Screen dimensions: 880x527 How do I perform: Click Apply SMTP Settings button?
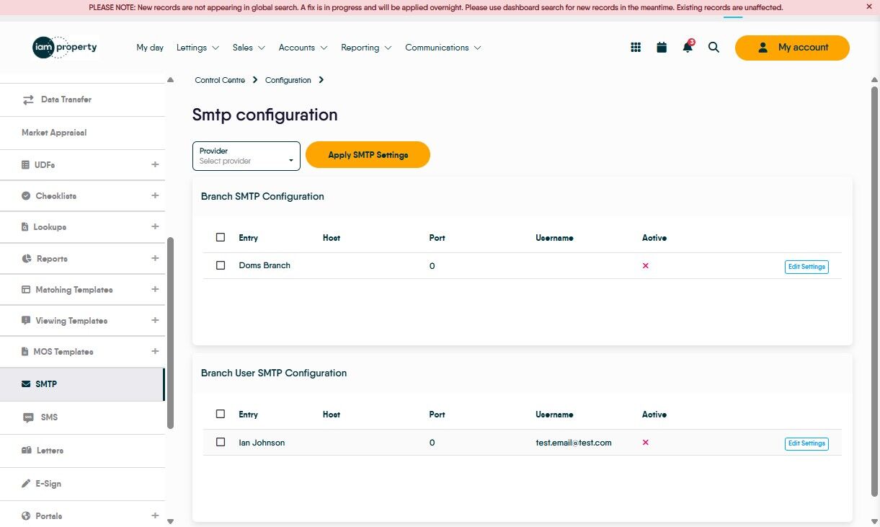[x=368, y=155]
